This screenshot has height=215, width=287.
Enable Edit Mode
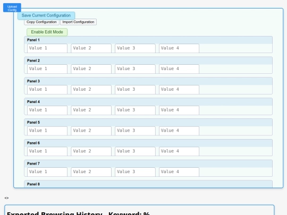click(47, 32)
